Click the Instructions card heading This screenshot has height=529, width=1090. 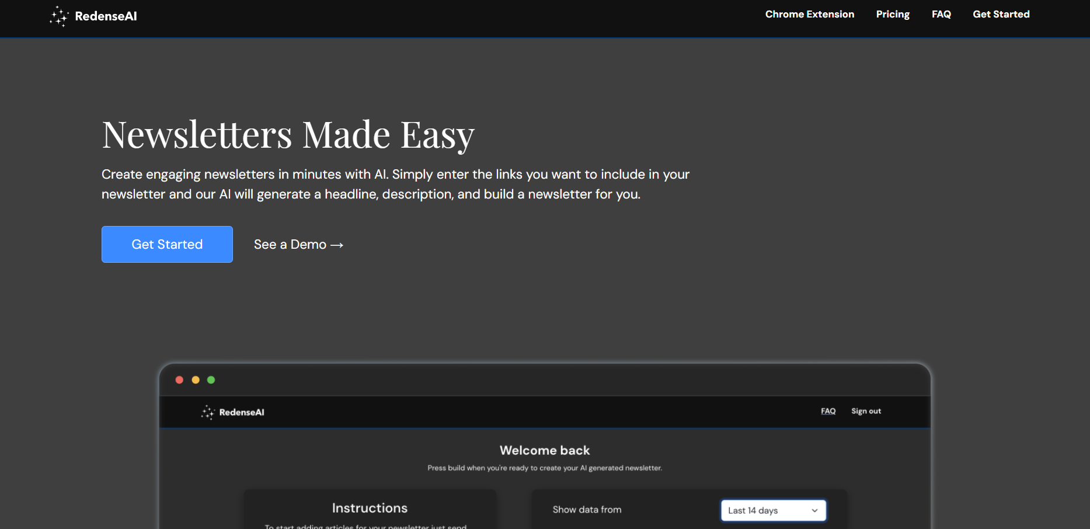(x=370, y=508)
